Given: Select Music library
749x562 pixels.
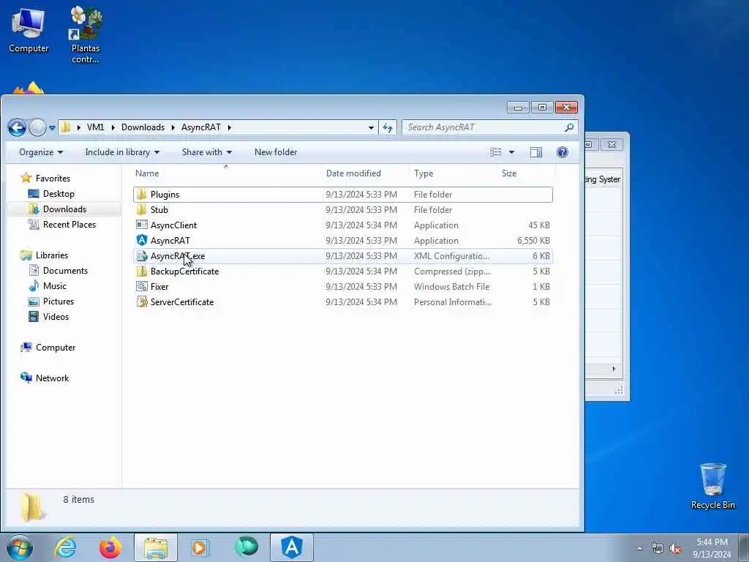Looking at the screenshot, I should point(54,286).
